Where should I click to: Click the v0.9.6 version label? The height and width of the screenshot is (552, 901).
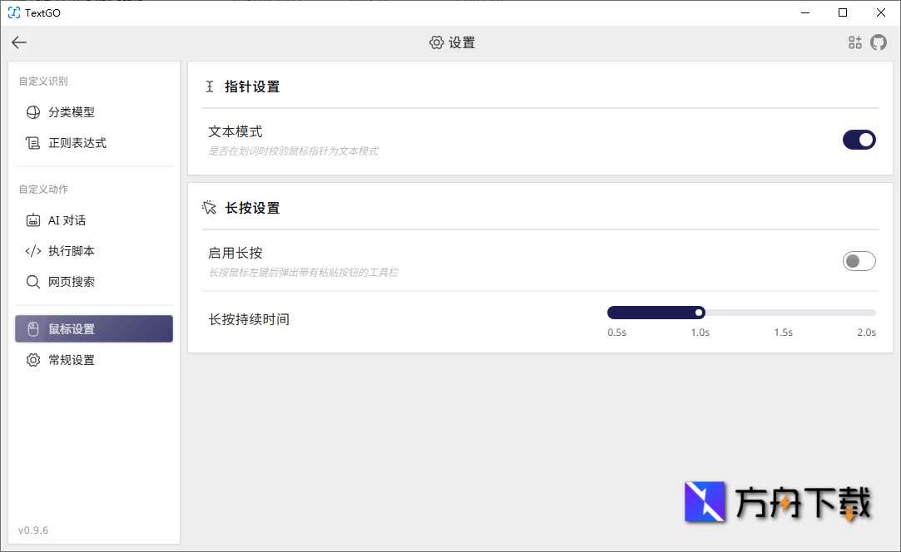tap(33, 530)
